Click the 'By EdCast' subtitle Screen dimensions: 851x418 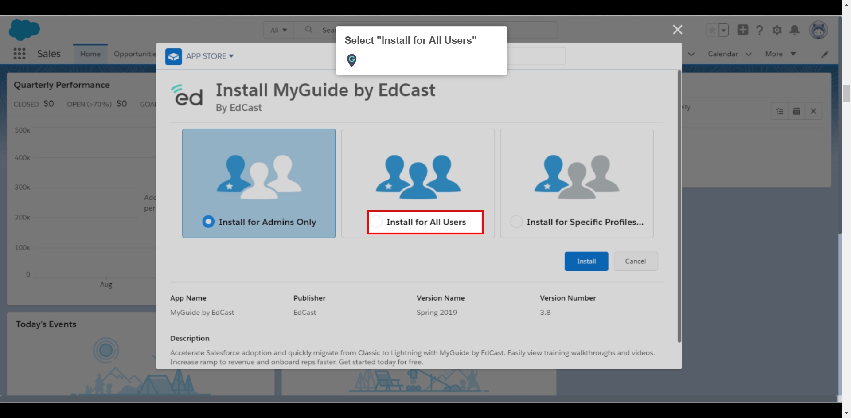238,108
